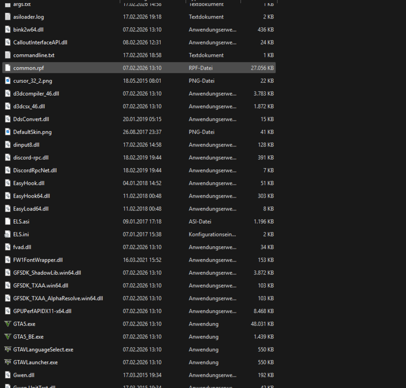
Task: Select the file name GTA5_BE.exe
Action: click(x=28, y=337)
